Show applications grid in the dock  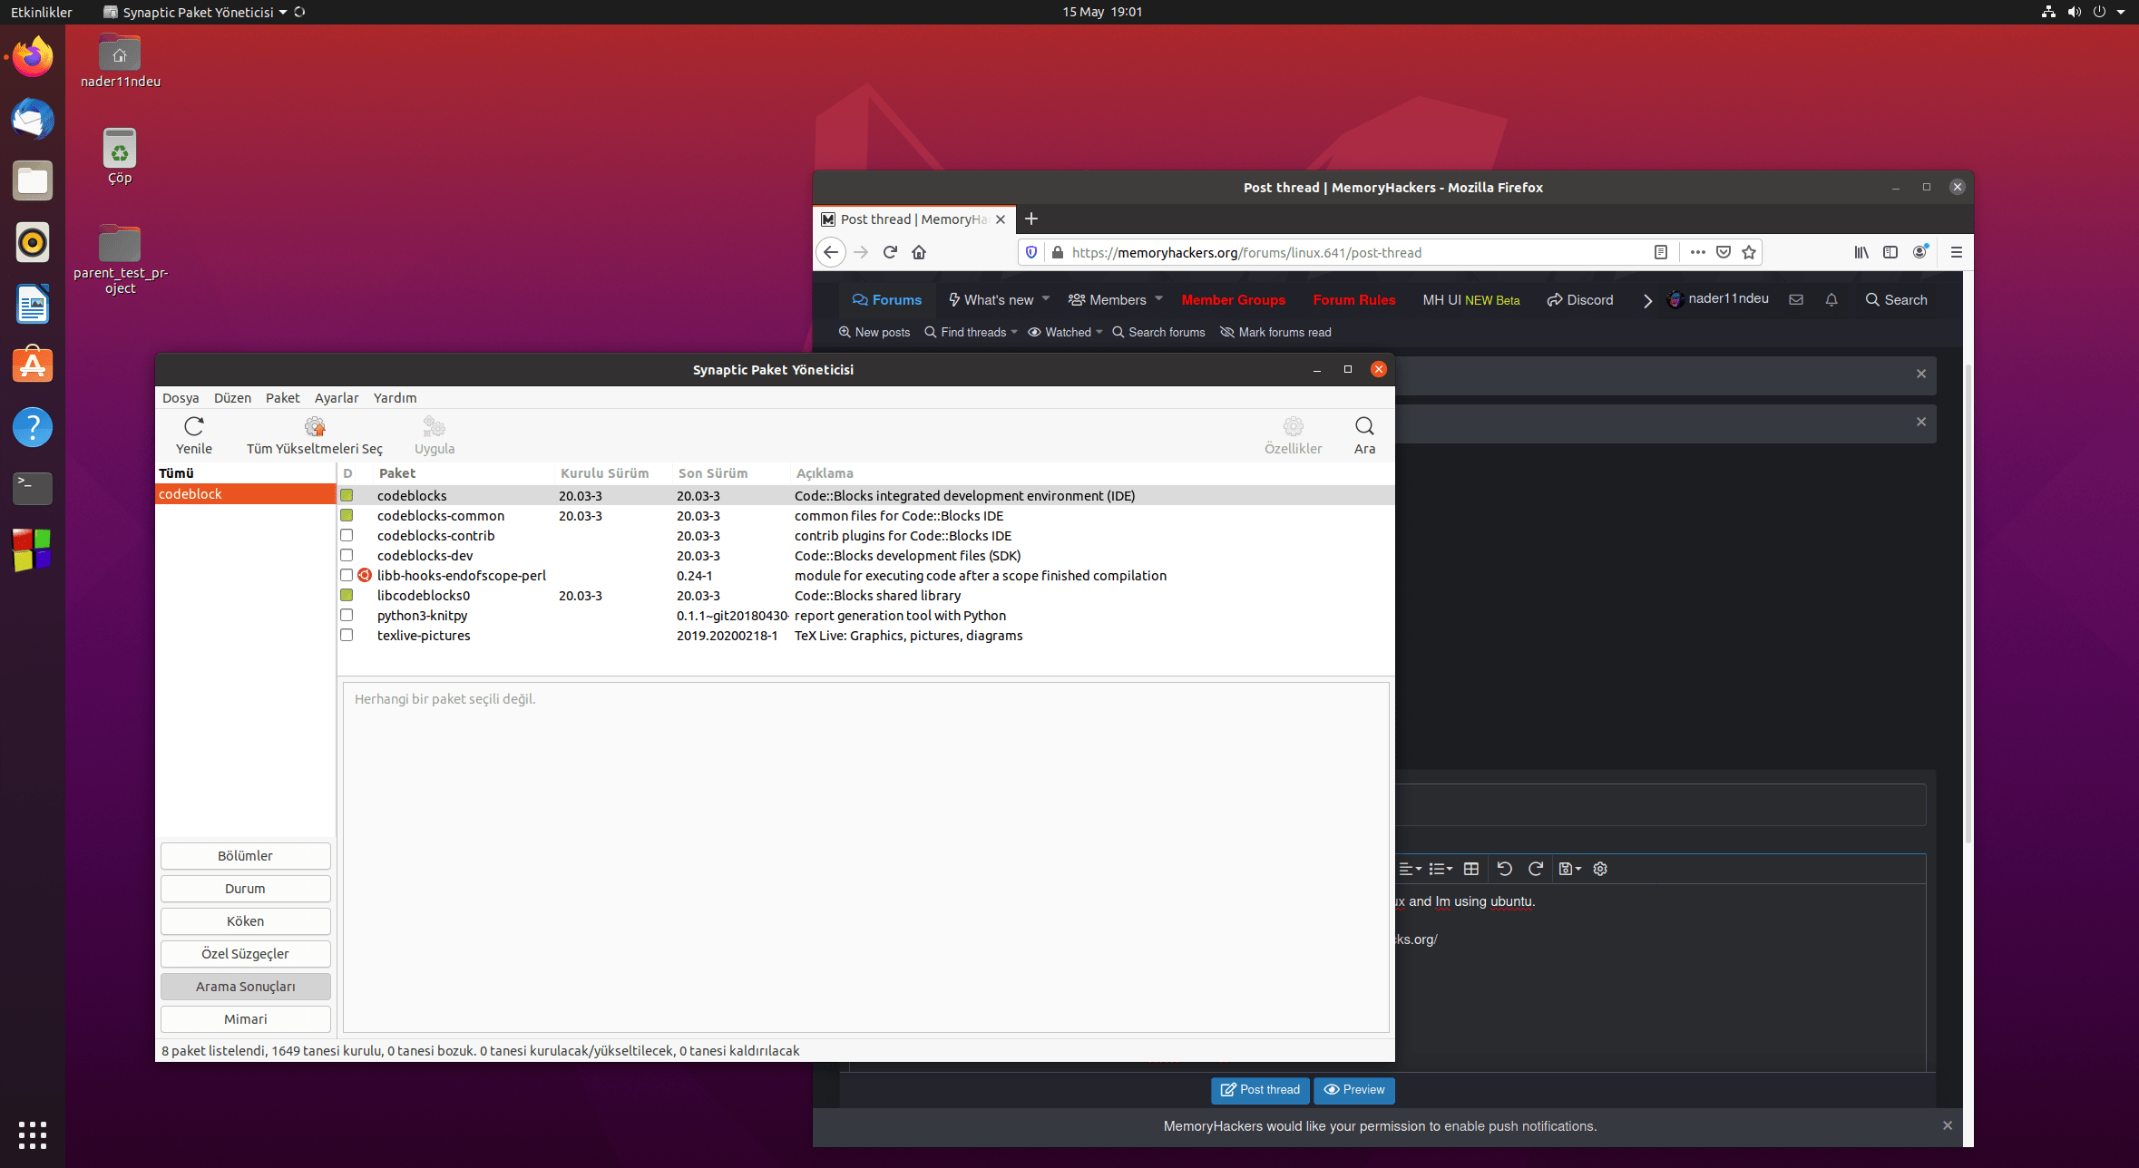[33, 1134]
